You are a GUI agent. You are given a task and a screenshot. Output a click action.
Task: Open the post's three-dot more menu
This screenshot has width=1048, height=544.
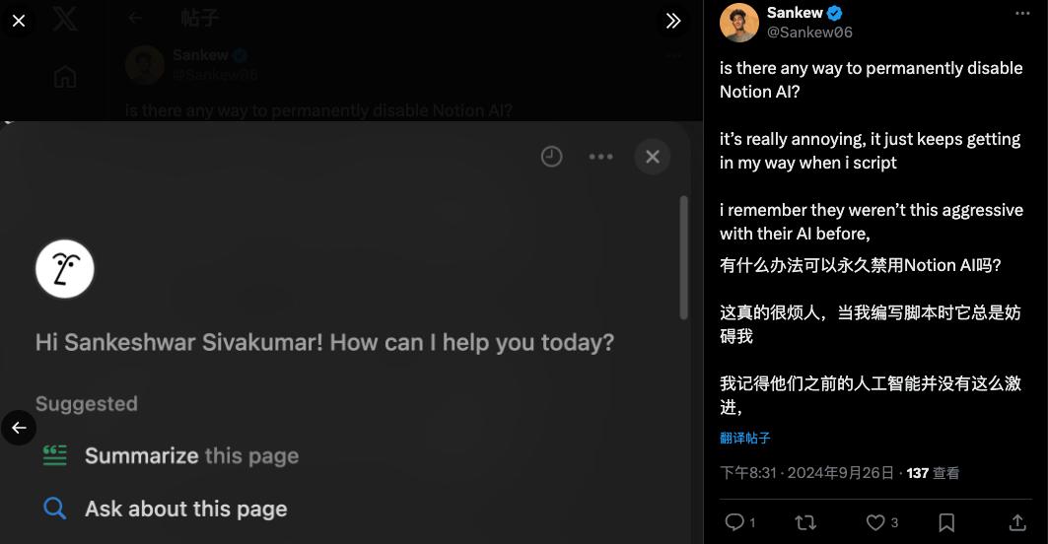(1022, 14)
